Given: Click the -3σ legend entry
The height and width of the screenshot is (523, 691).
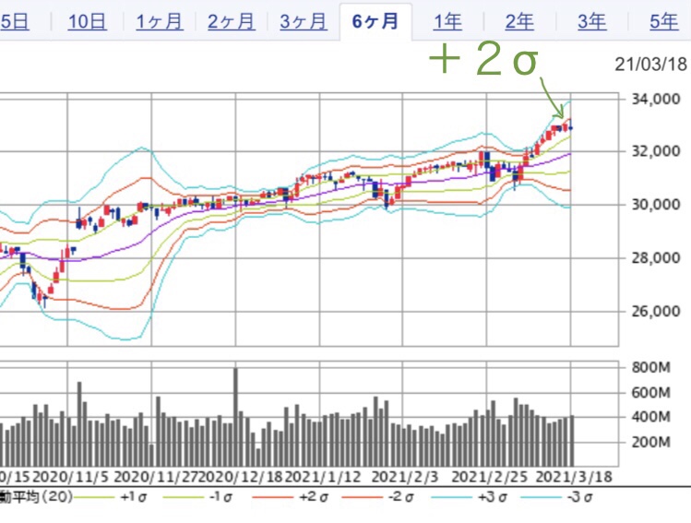Looking at the screenshot, I should [556, 497].
